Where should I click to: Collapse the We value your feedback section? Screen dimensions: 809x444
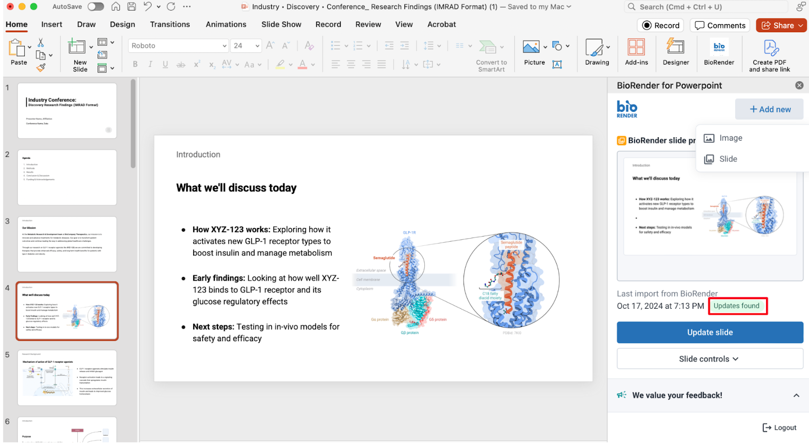tap(796, 396)
